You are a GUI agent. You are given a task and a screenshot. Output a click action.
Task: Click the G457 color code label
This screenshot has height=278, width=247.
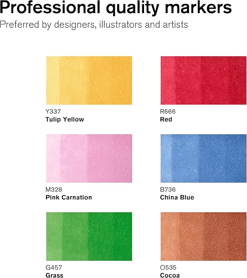click(53, 267)
